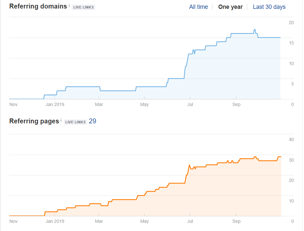Click the Mar axis label under pages chart

pos(99,221)
